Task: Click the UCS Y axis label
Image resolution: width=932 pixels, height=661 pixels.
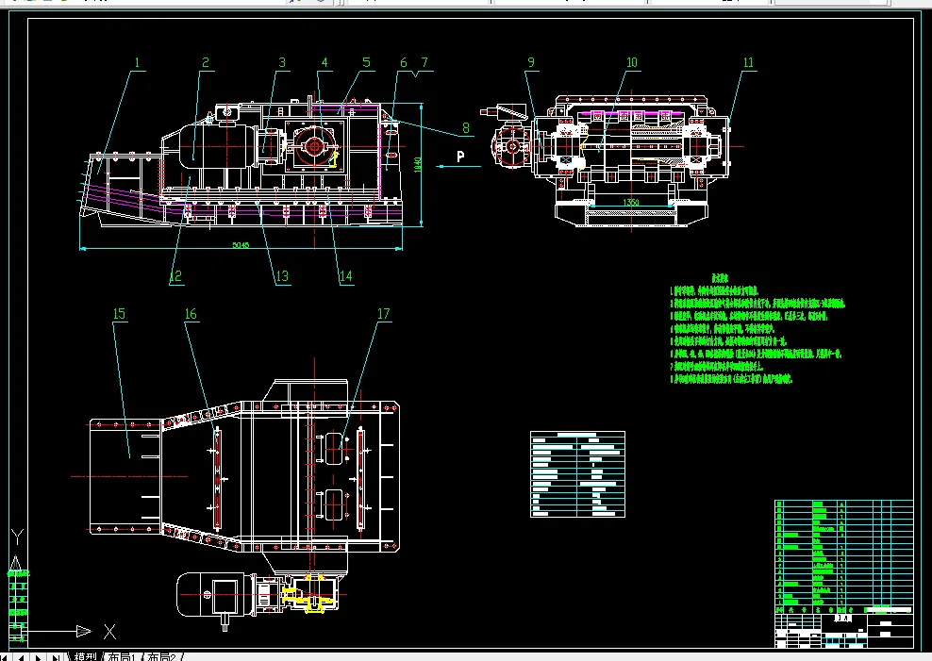Action: pyautogui.click(x=17, y=537)
